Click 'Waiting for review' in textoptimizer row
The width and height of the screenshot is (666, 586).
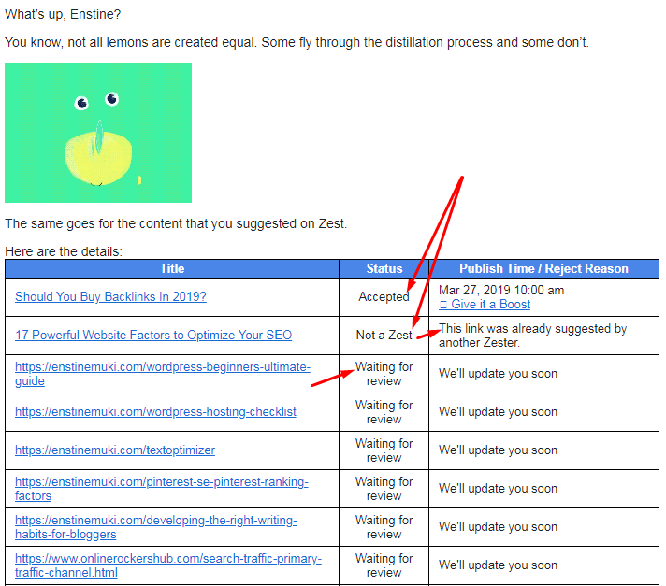point(384,450)
